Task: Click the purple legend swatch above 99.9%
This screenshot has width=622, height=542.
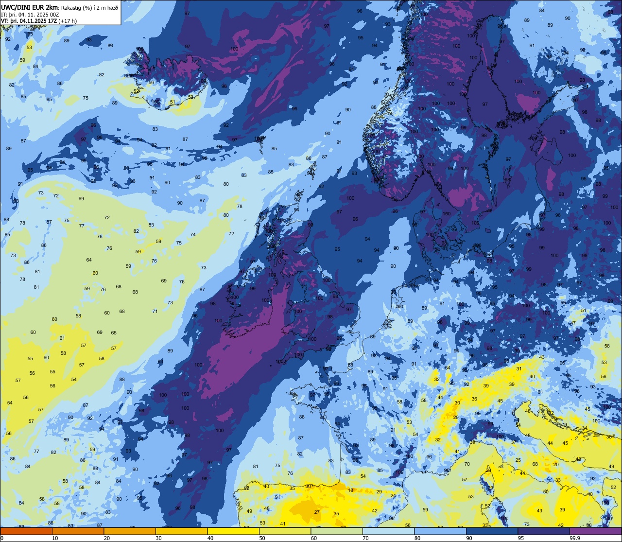Action: pos(595,531)
